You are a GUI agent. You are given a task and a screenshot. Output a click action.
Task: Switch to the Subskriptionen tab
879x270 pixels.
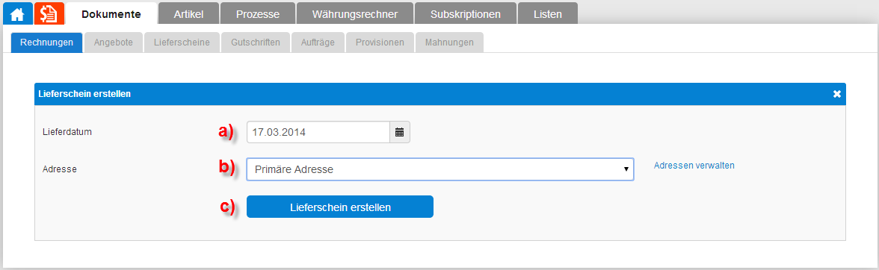465,14
